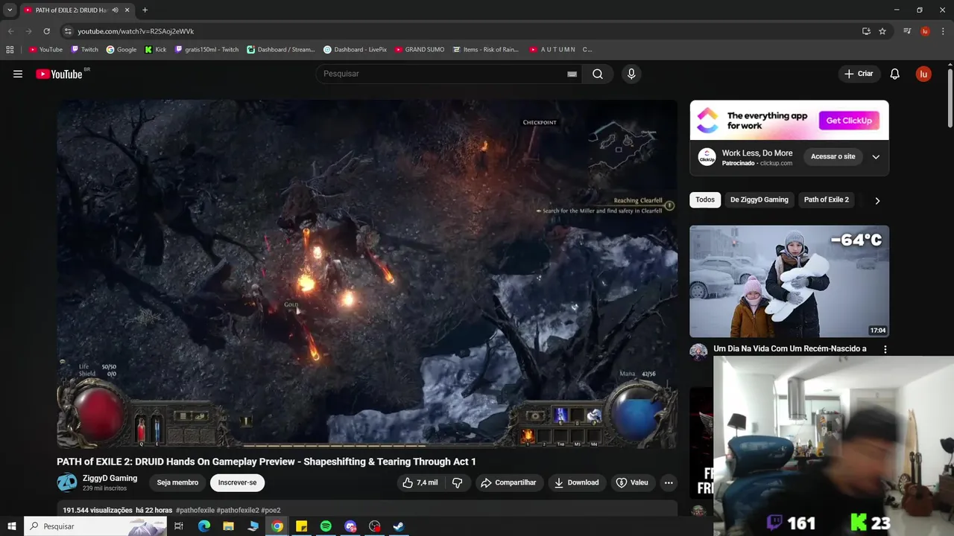Bookmark this page with the star
The width and height of the screenshot is (954, 536).
(882, 31)
